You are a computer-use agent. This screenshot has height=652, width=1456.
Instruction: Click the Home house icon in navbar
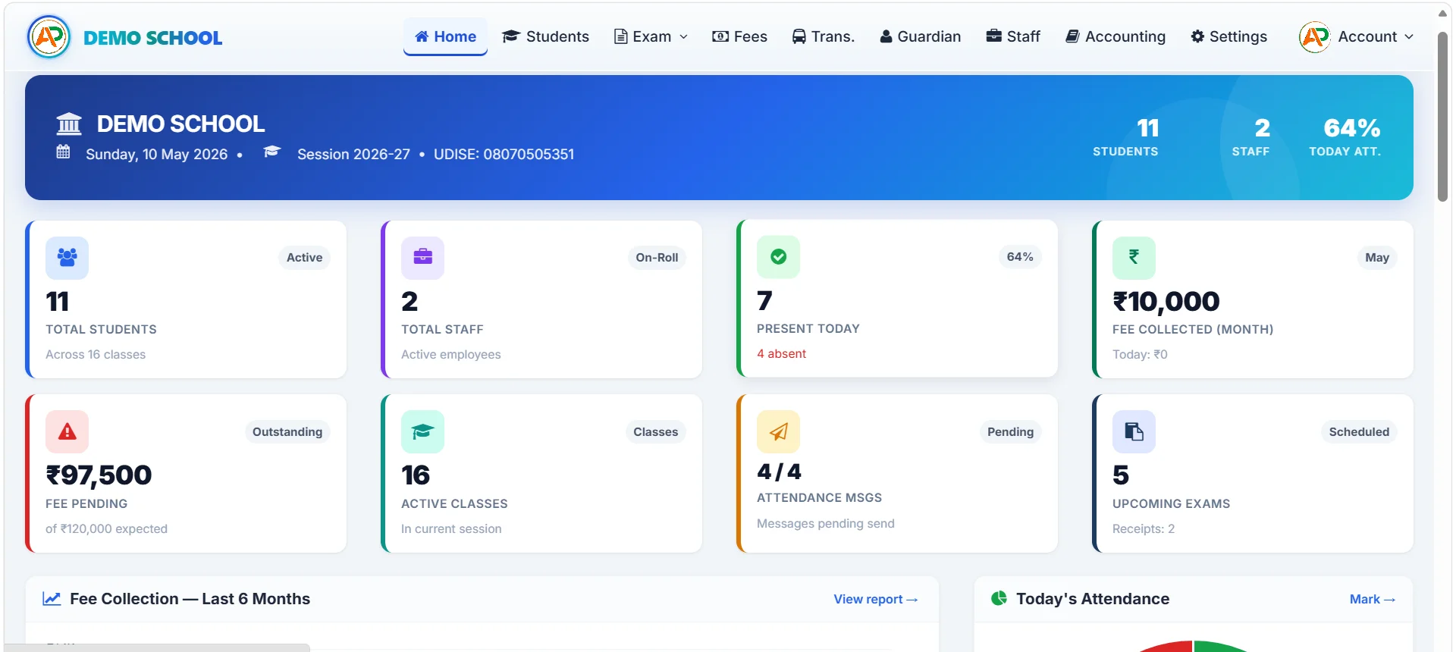(x=422, y=36)
